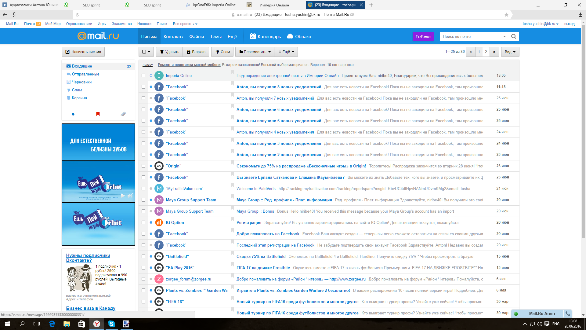Filter by red flag icon in sidebar
The width and height of the screenshot is (586, 330).
tap(98, 114)
